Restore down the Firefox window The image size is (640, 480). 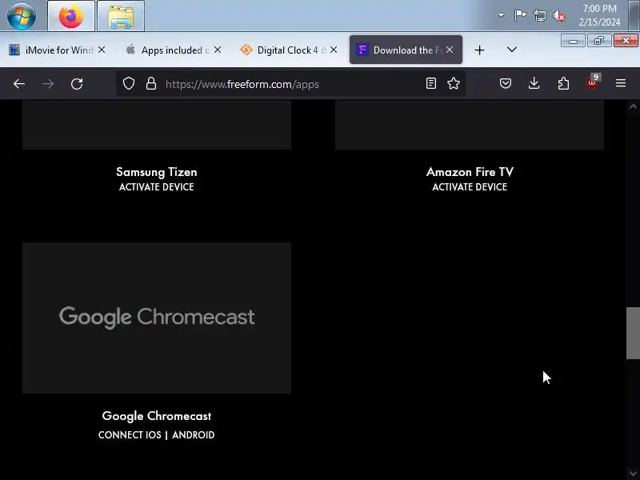coord(599,41)
